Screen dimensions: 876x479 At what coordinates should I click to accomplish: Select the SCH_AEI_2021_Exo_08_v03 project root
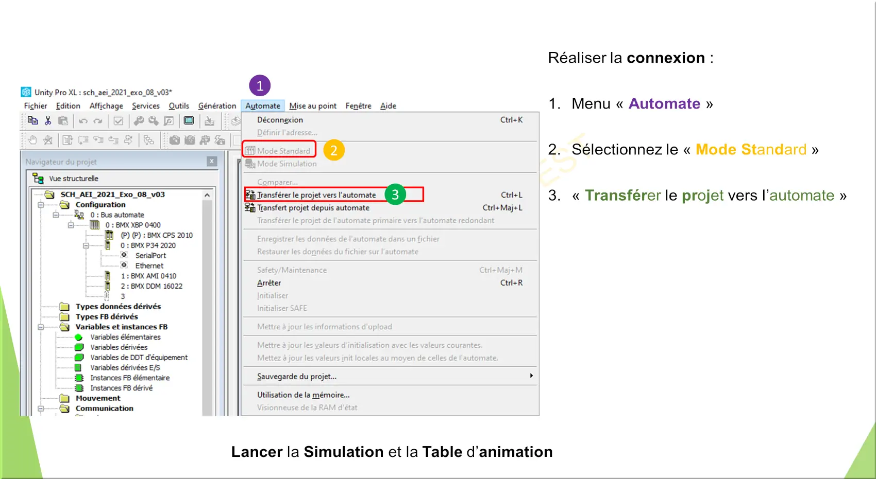[x=113, y=194]
